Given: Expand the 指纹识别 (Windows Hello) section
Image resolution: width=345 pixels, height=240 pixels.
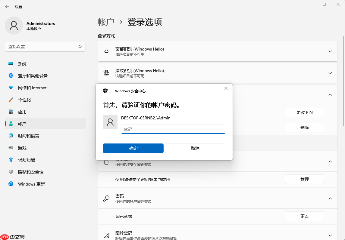Looking at the screenshot, I should coord(330,73).
